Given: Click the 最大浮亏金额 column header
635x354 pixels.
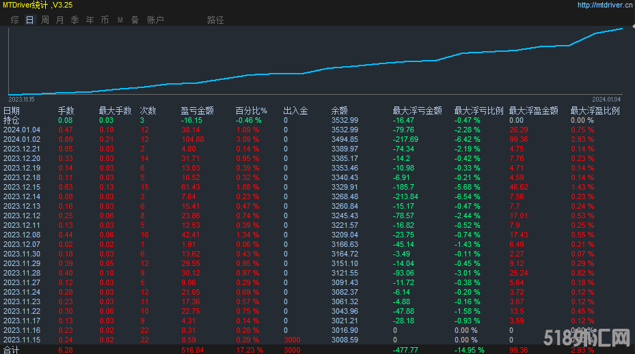Looking at the screenshot, I should click(x=417, y=110).
